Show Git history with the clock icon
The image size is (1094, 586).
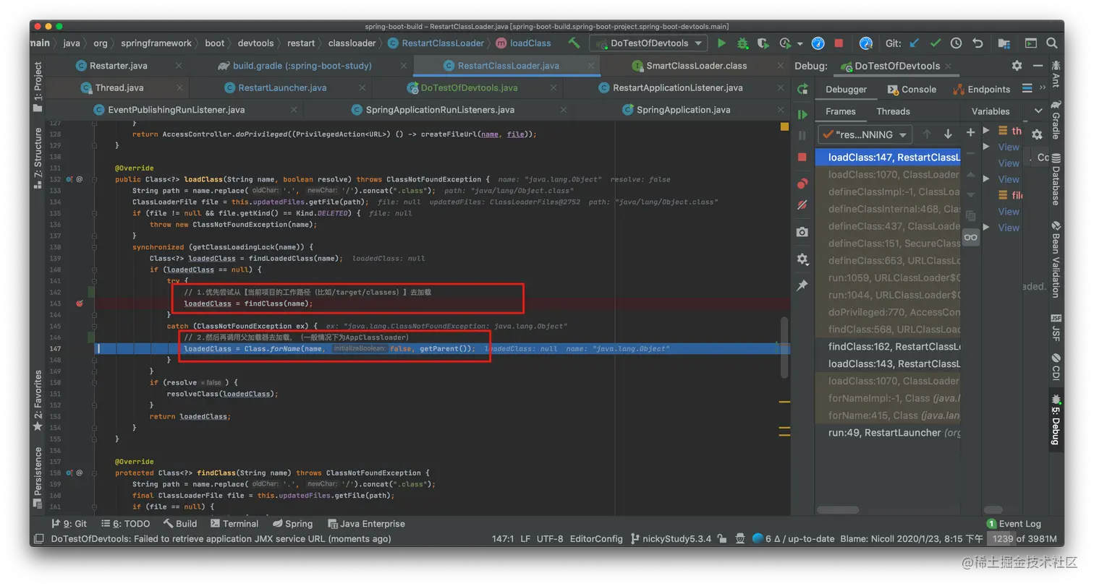coord(957,43)
